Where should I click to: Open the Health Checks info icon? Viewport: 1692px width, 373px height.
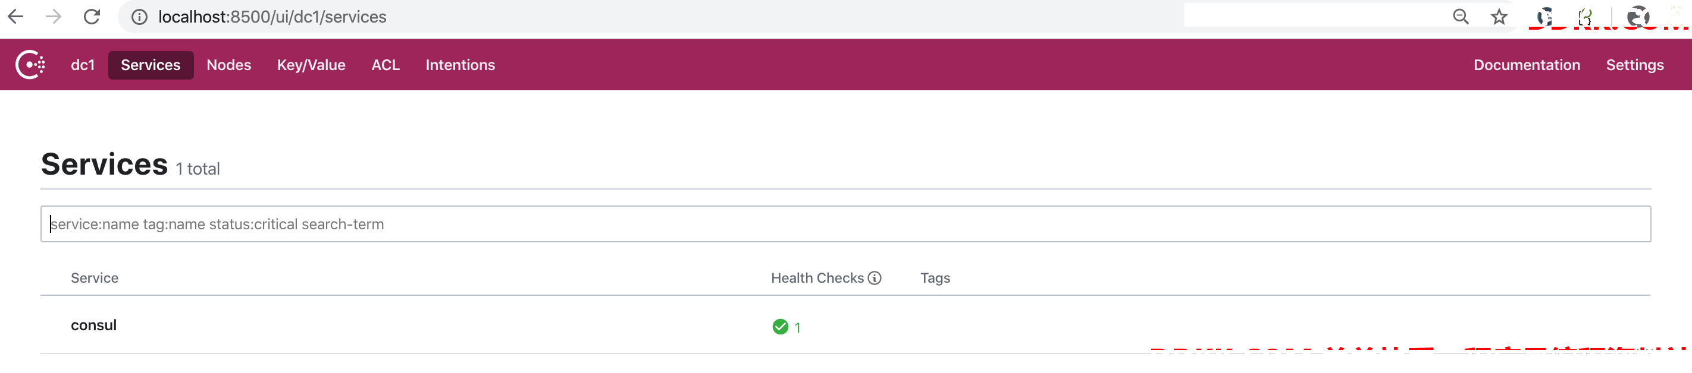pyautogui.click(x=874, y=278)
